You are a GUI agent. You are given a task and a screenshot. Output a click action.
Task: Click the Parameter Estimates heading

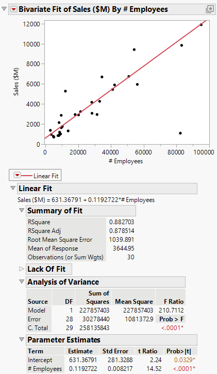tap(111, 340)
